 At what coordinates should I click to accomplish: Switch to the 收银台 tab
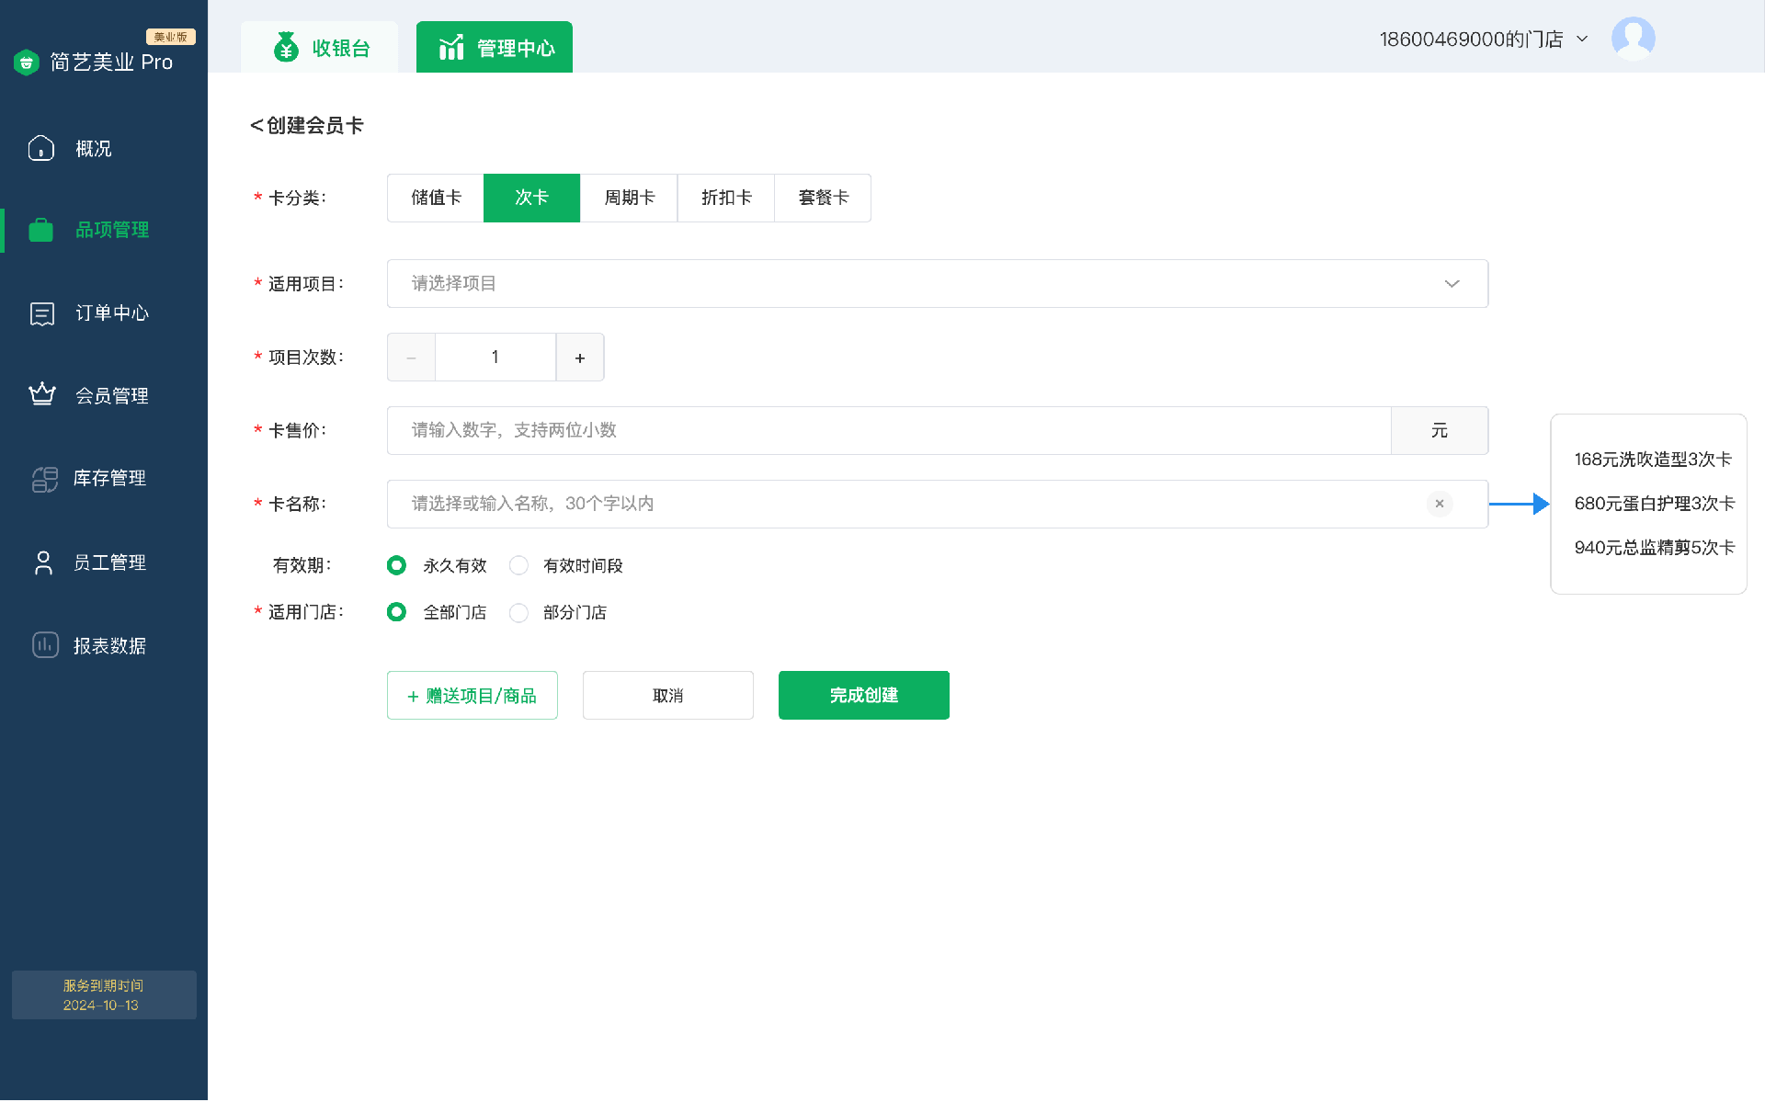[x=320, y=48]
